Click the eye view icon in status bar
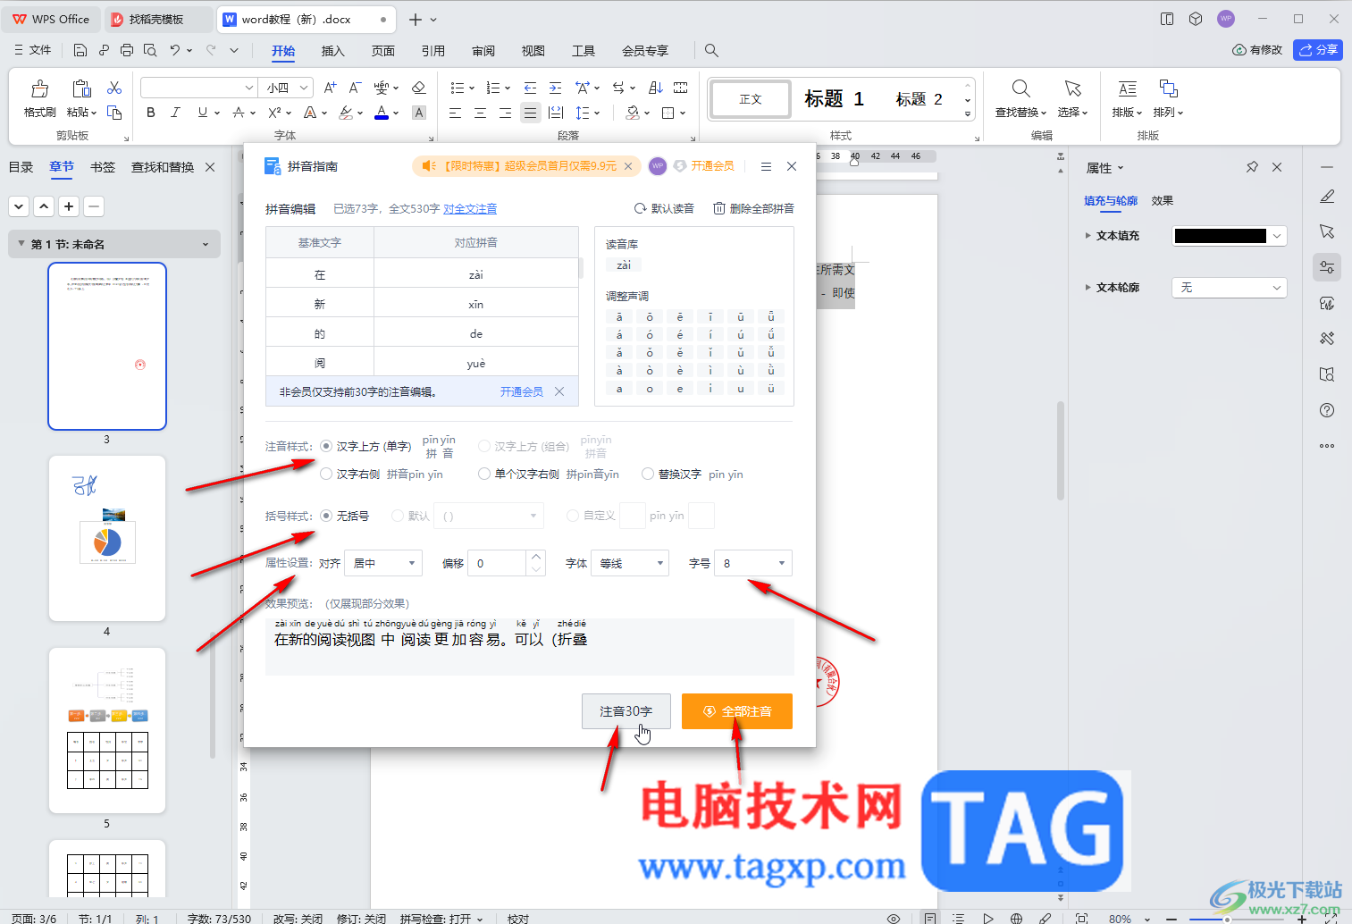The image size is (1352, 924). [x=894, y=918]
